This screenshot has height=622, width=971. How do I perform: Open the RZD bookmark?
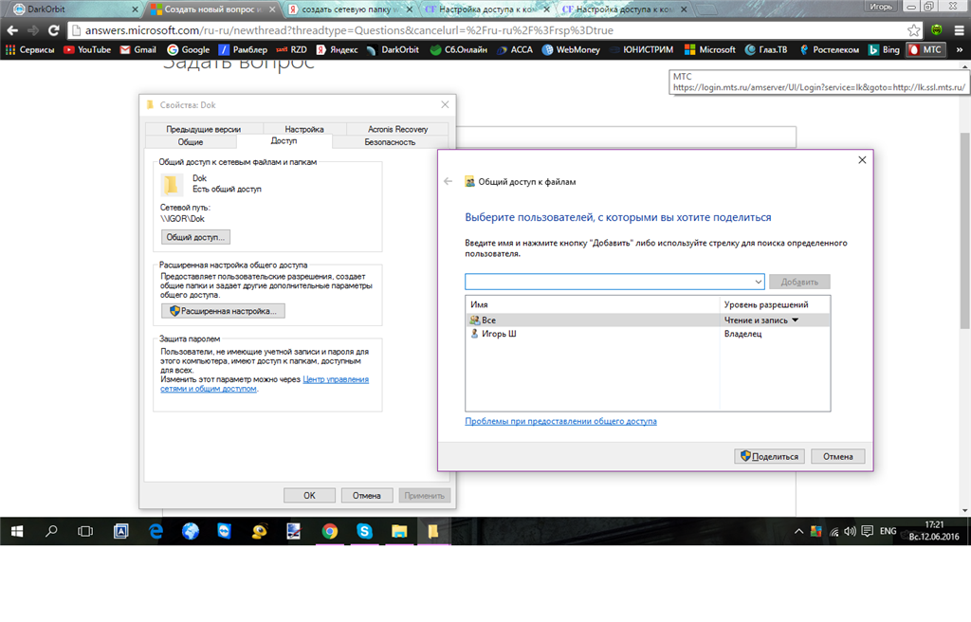point(291,49)
